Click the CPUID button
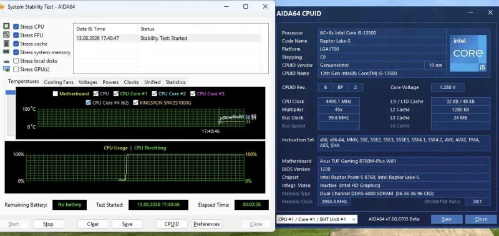Viewport: 499px width, 236px height. [x=172, y=224]
